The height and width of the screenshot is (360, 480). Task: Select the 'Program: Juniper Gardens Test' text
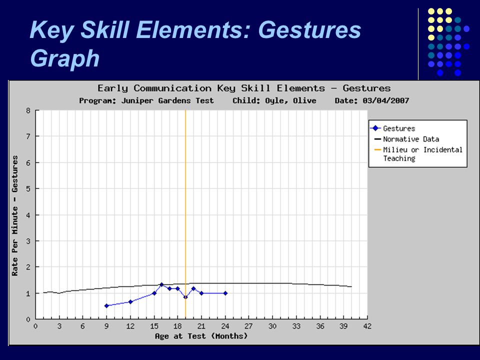coord(146,100)
